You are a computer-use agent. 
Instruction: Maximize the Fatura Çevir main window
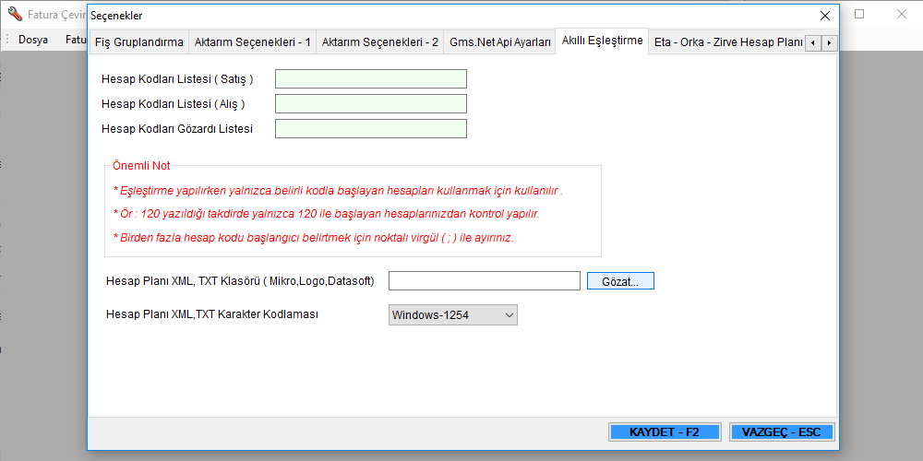click(859, 14)
